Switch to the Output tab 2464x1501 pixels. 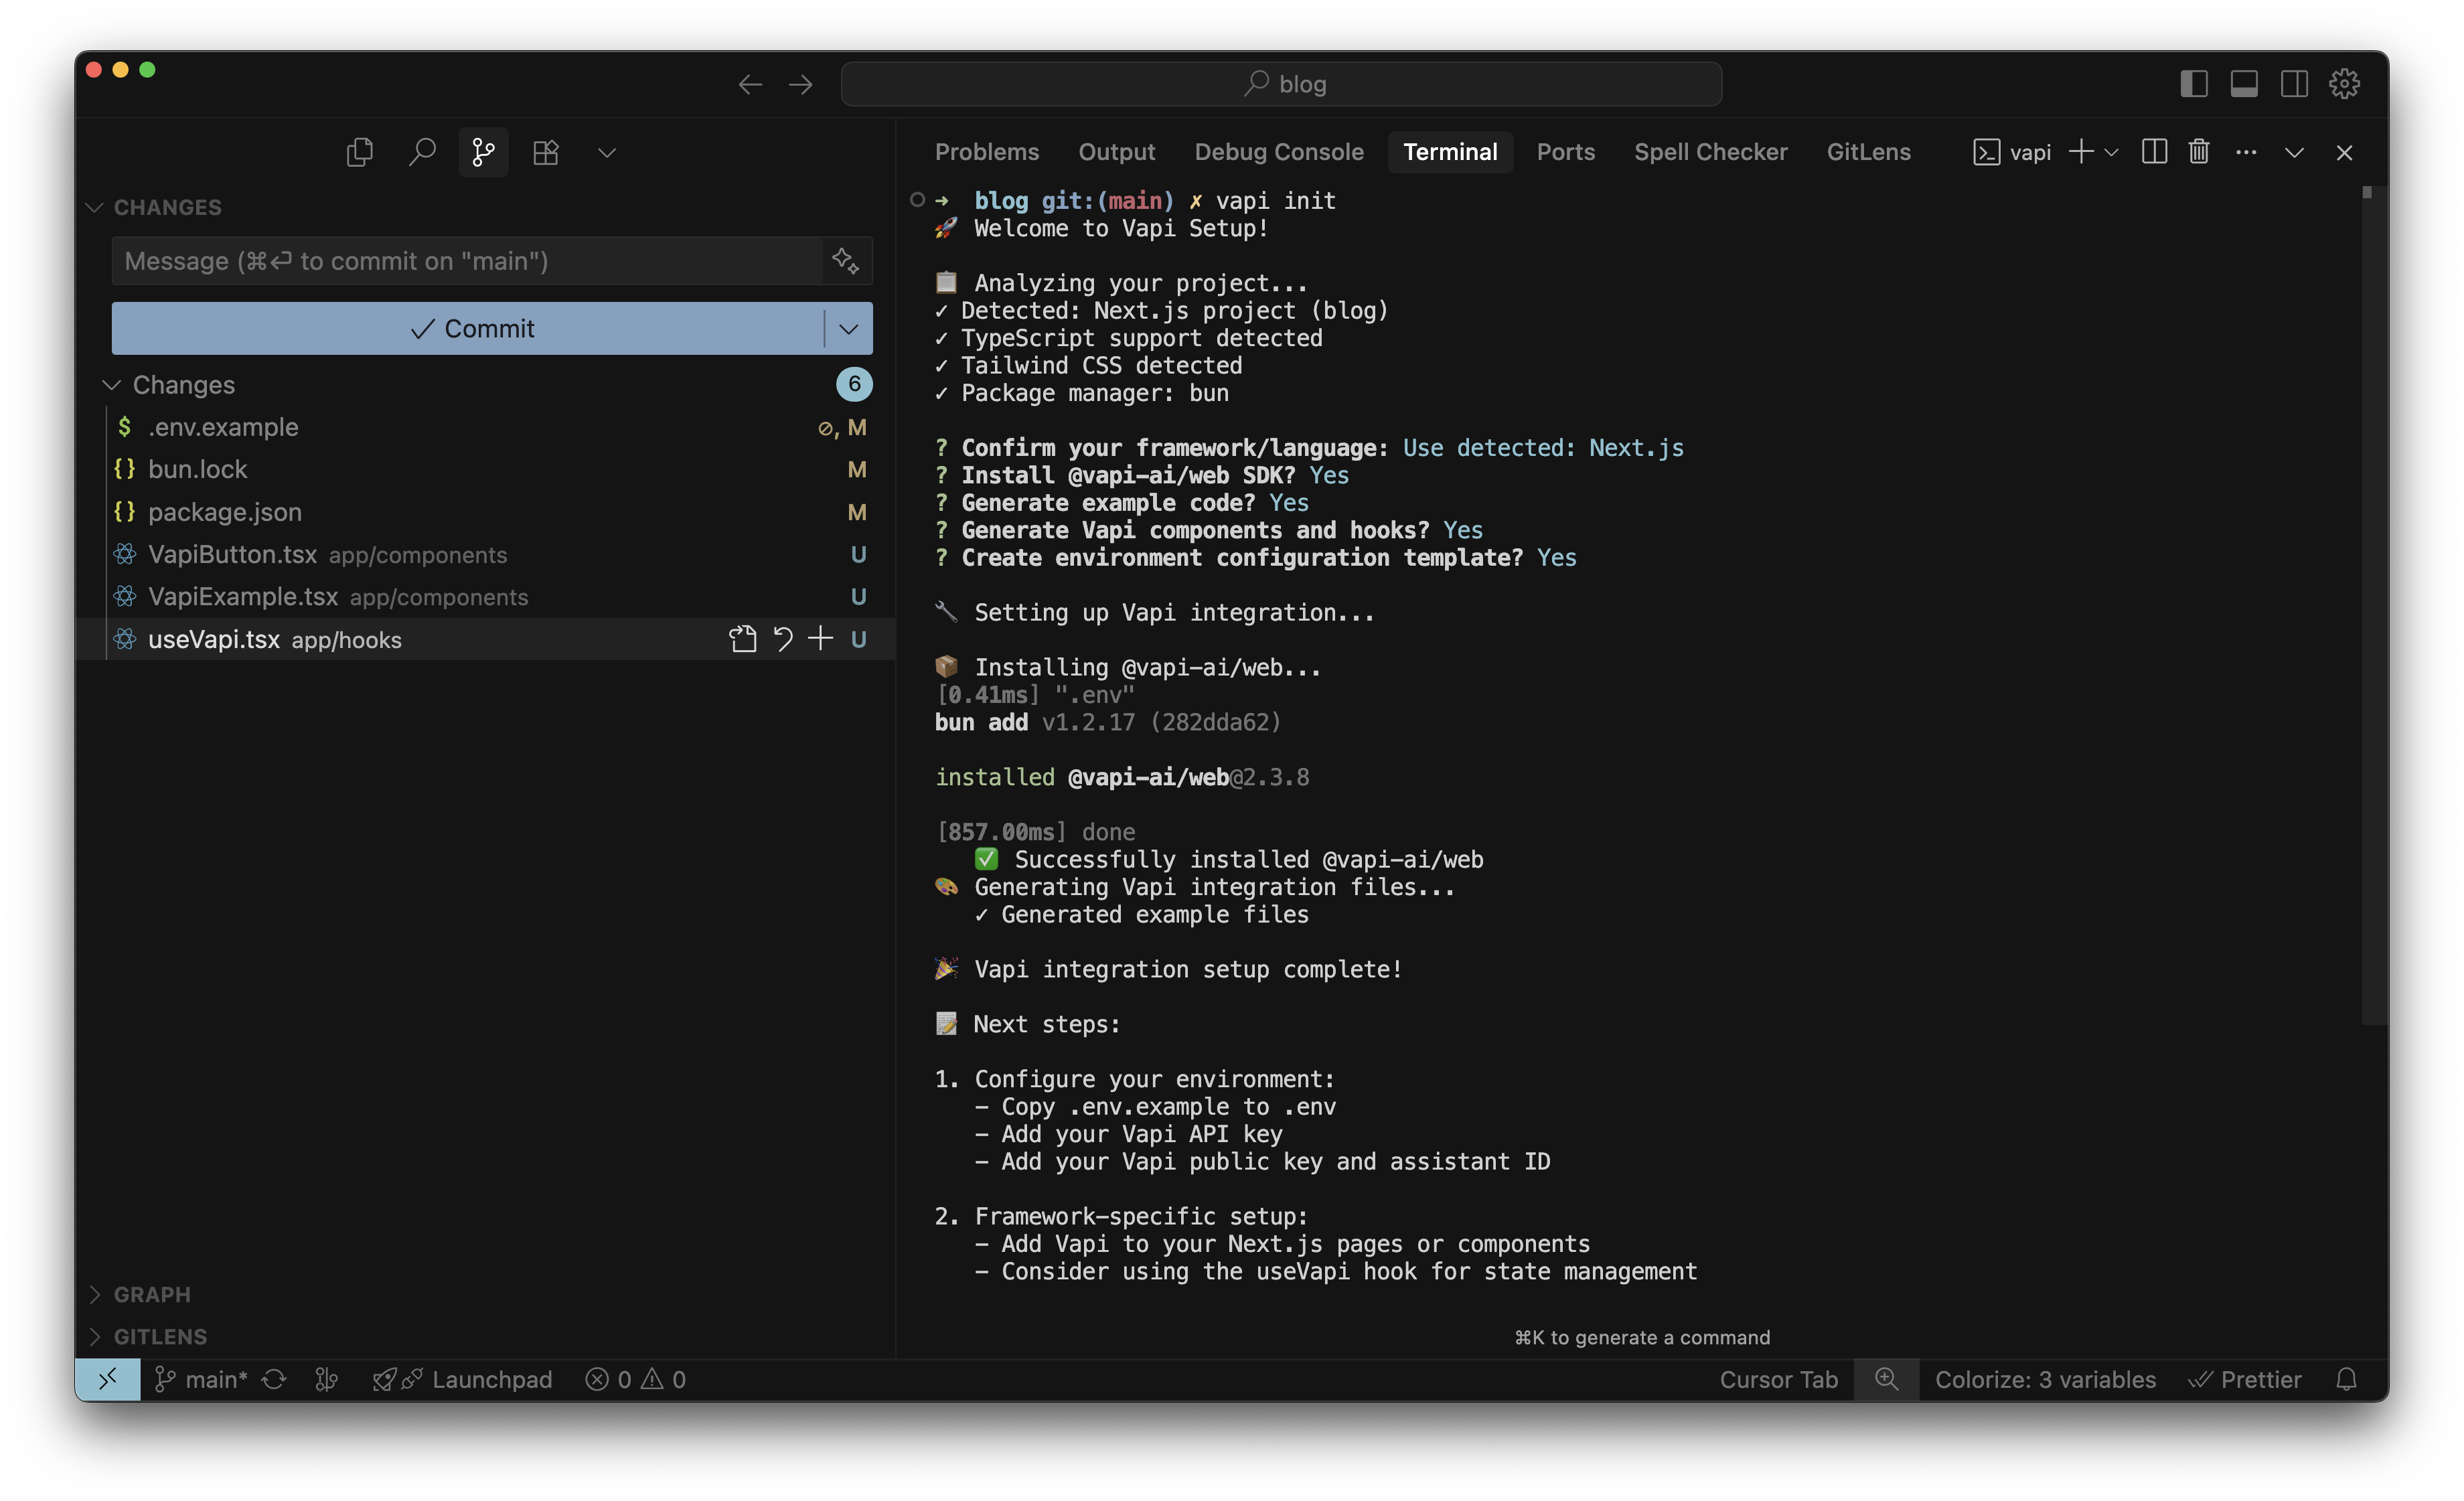coord(1116,152)
